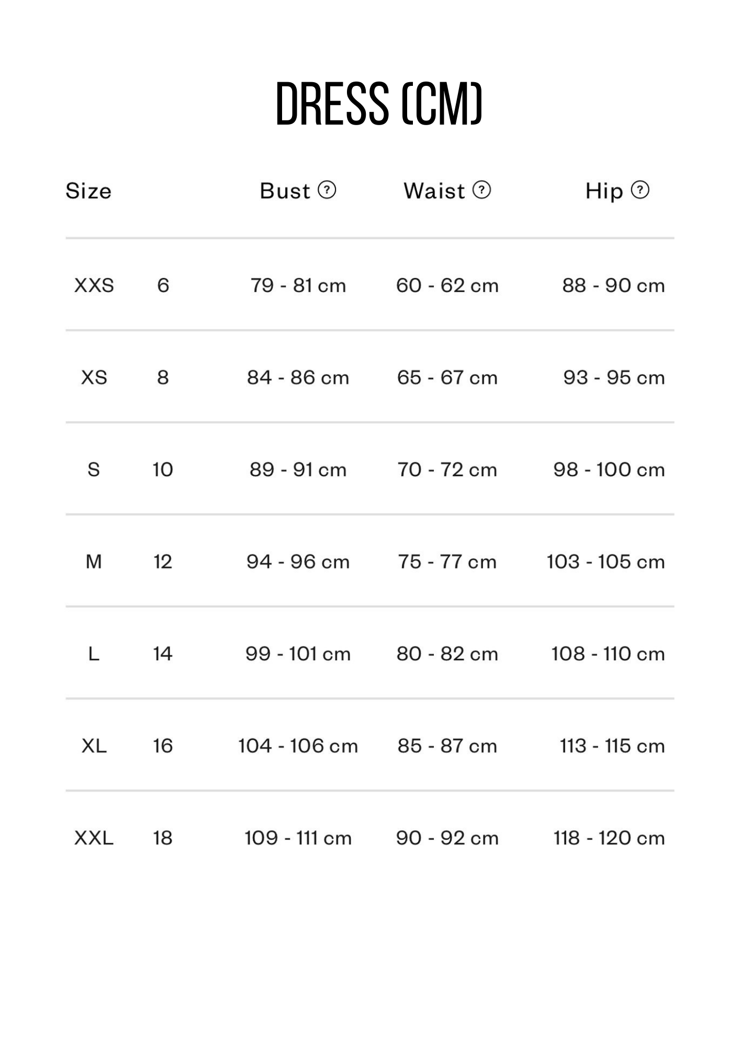Open the Waist measurement help icon

point(481,190)
